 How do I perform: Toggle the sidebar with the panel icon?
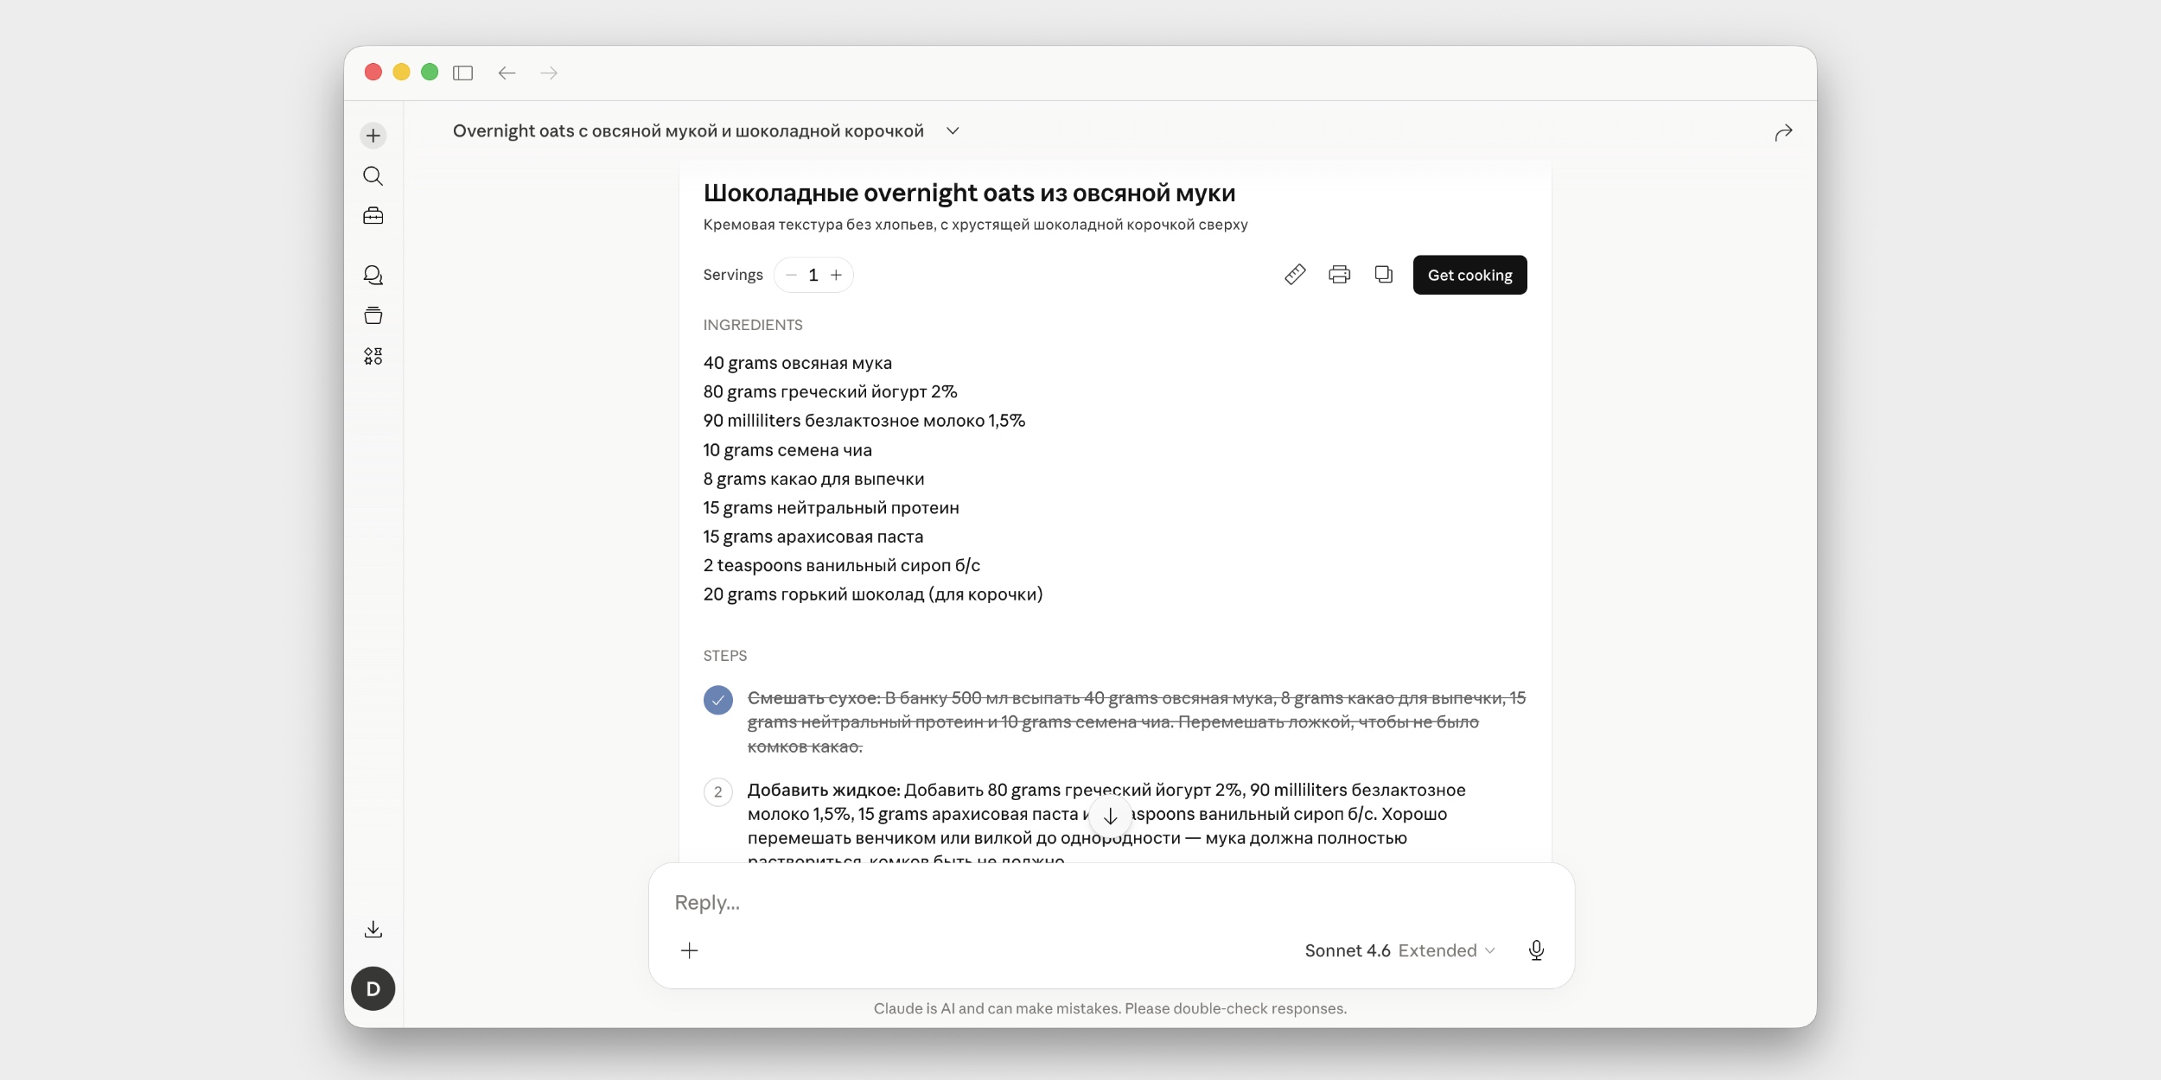(463, 73)
